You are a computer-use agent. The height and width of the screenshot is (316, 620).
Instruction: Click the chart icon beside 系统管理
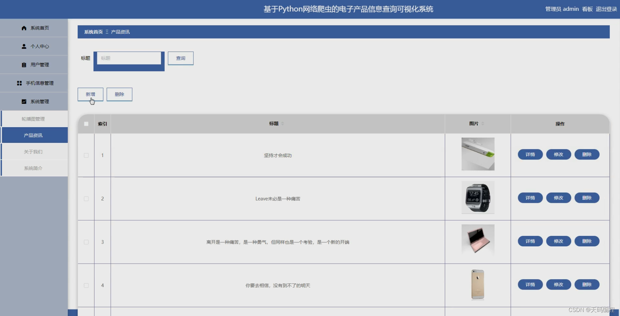point(24,101)
